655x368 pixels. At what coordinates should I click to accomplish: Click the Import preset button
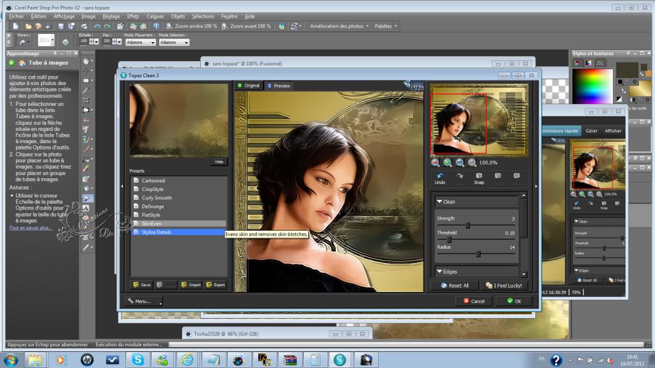[191, 284]
